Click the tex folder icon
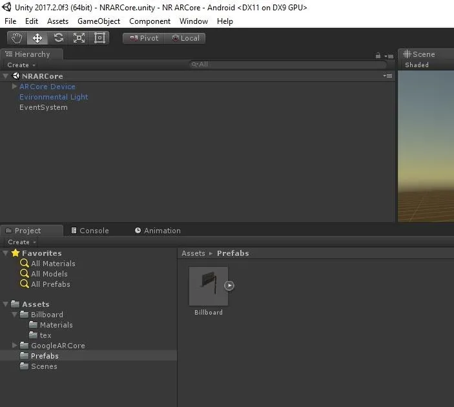The height and width of the screenshot is (407, 454). click(34, 335)
